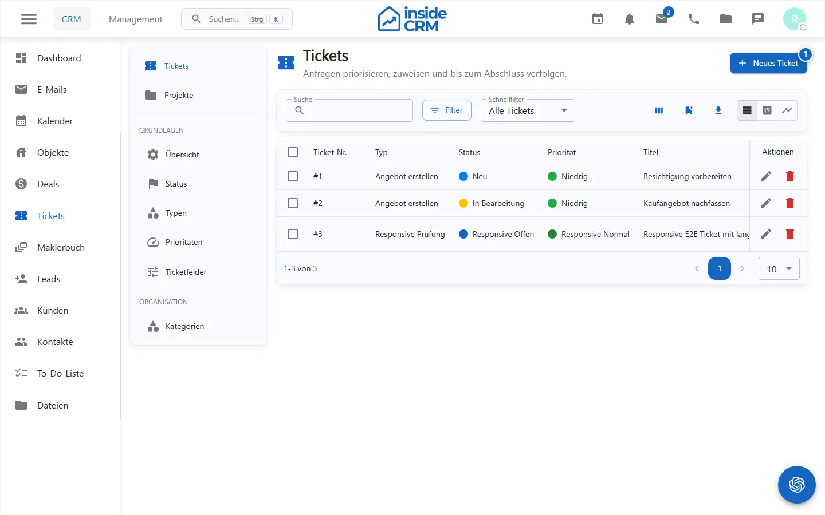Viewport: 825px width, 515px height.
Task: Open the Schnellfilter Alle Tickets dropdown
Action: [528, 110]
